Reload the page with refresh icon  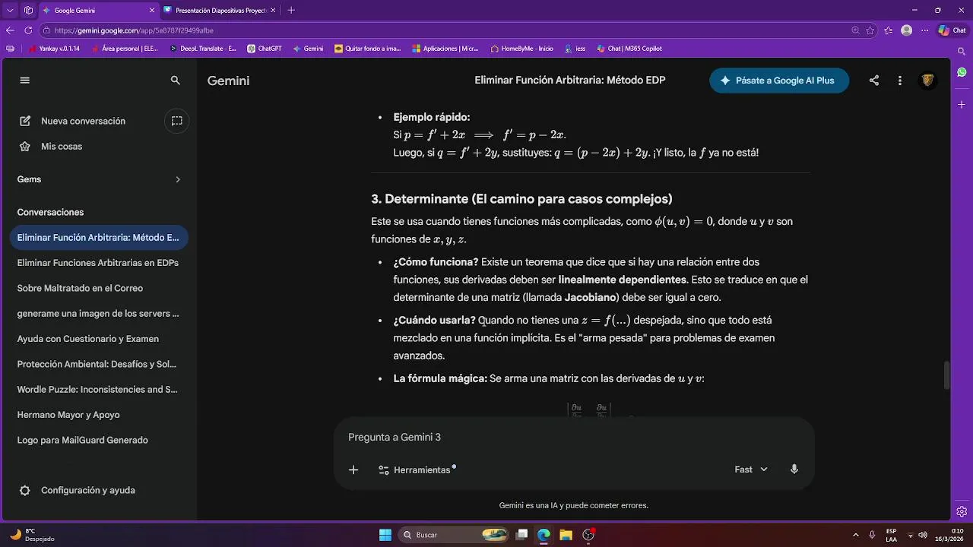point(28,30)
